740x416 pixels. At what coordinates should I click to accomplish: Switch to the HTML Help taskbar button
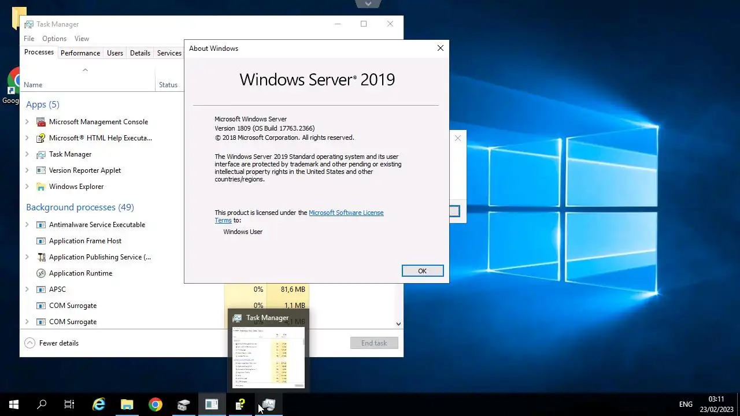point(240,404)
